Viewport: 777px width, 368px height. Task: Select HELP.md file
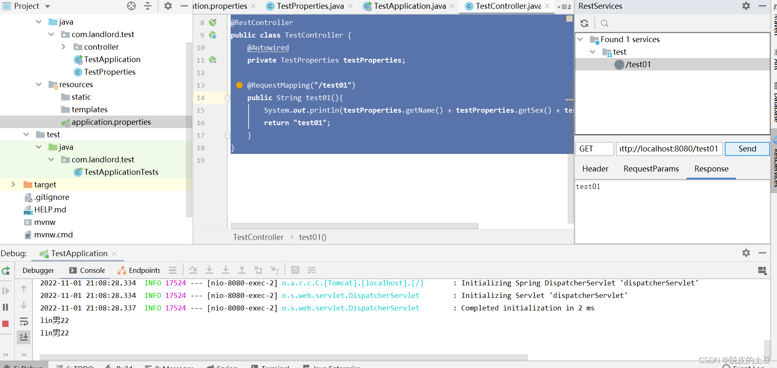pos(50,209)
